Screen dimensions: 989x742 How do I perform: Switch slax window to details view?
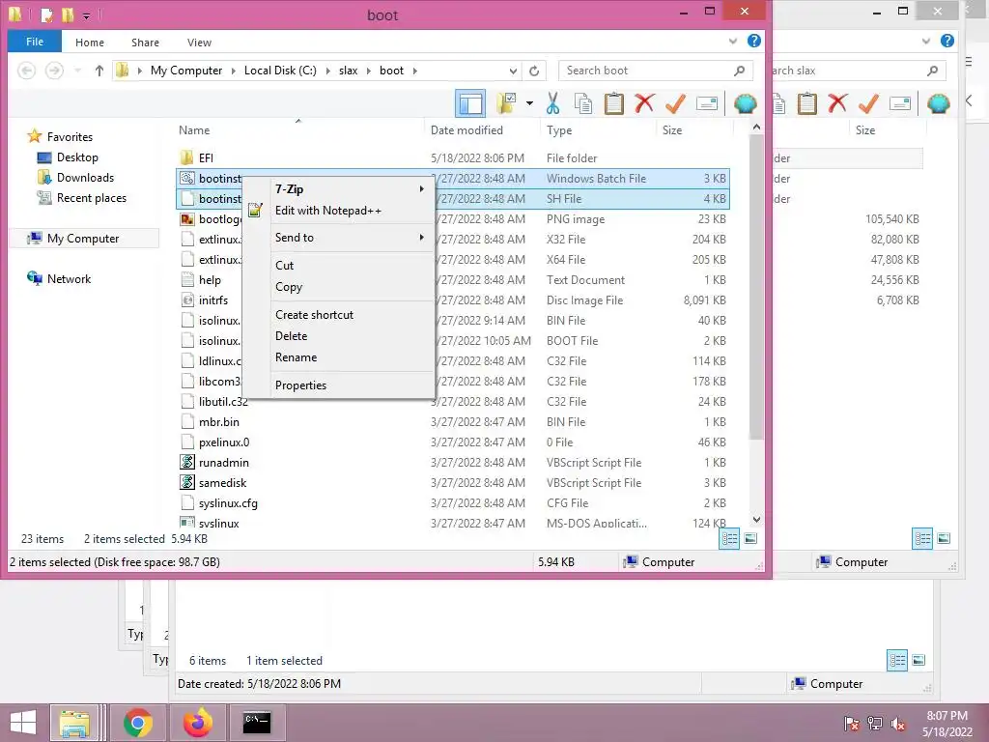point(922,539)
